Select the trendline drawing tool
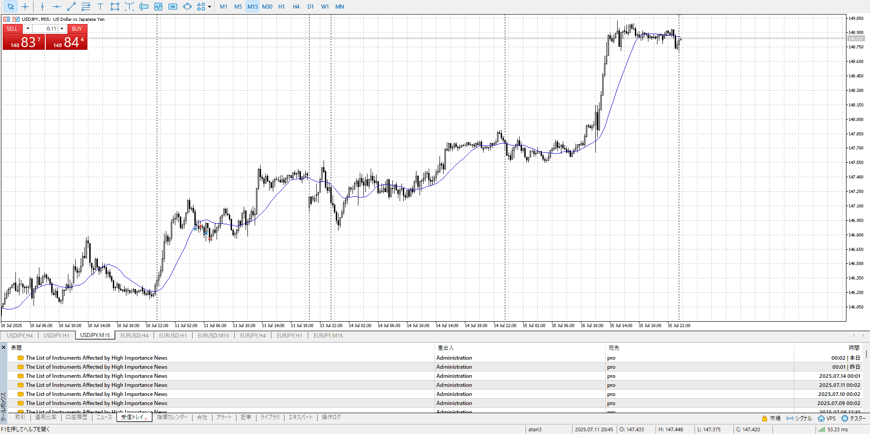This screenshot has height=434, width=870. tap(71, 7)
